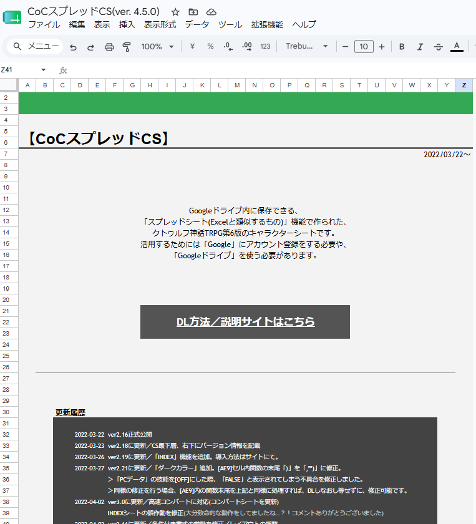The width and height of the screenshot is (476, 524).
Task: Open the text color picker
Action: pyautogui.click(x=457, y=46)
